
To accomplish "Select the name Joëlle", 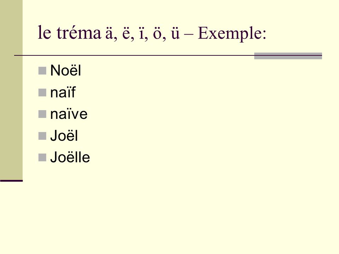I will 70,157.
